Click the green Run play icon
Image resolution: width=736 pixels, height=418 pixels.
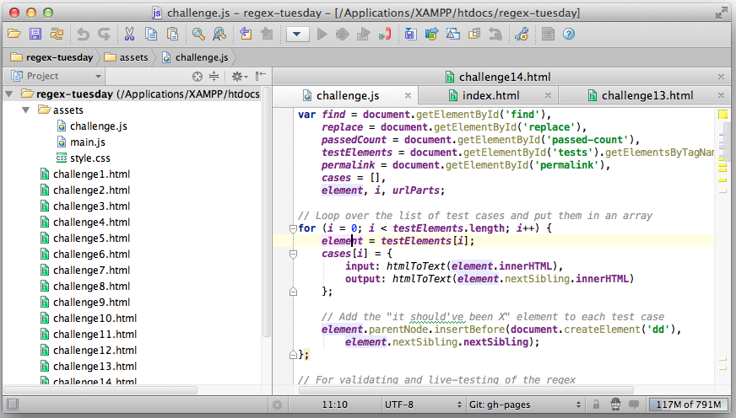tap(322, 35)
